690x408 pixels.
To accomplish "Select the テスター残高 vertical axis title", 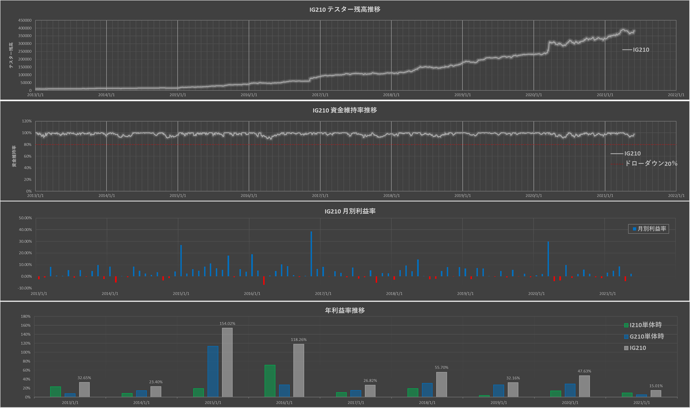I will point(11,55).
